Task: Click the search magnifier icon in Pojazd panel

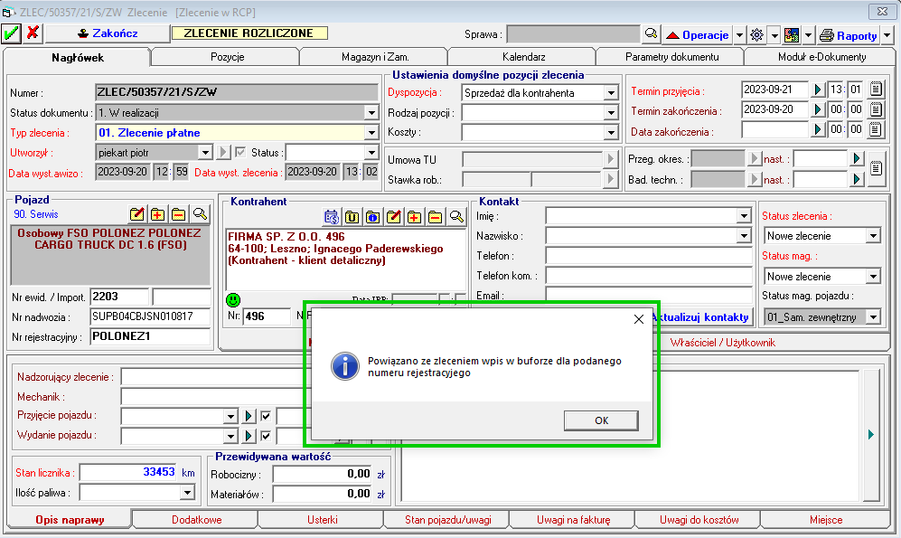Action: (x=200, y=214)
